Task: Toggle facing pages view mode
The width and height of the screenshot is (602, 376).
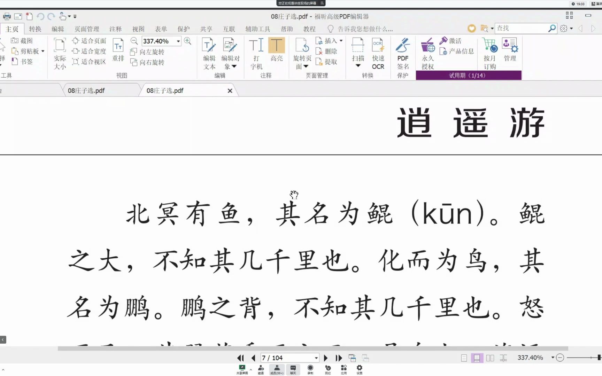Action: click(x=490, y=358)
